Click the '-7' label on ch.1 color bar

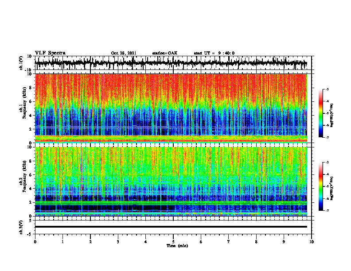tap(327, 137)
